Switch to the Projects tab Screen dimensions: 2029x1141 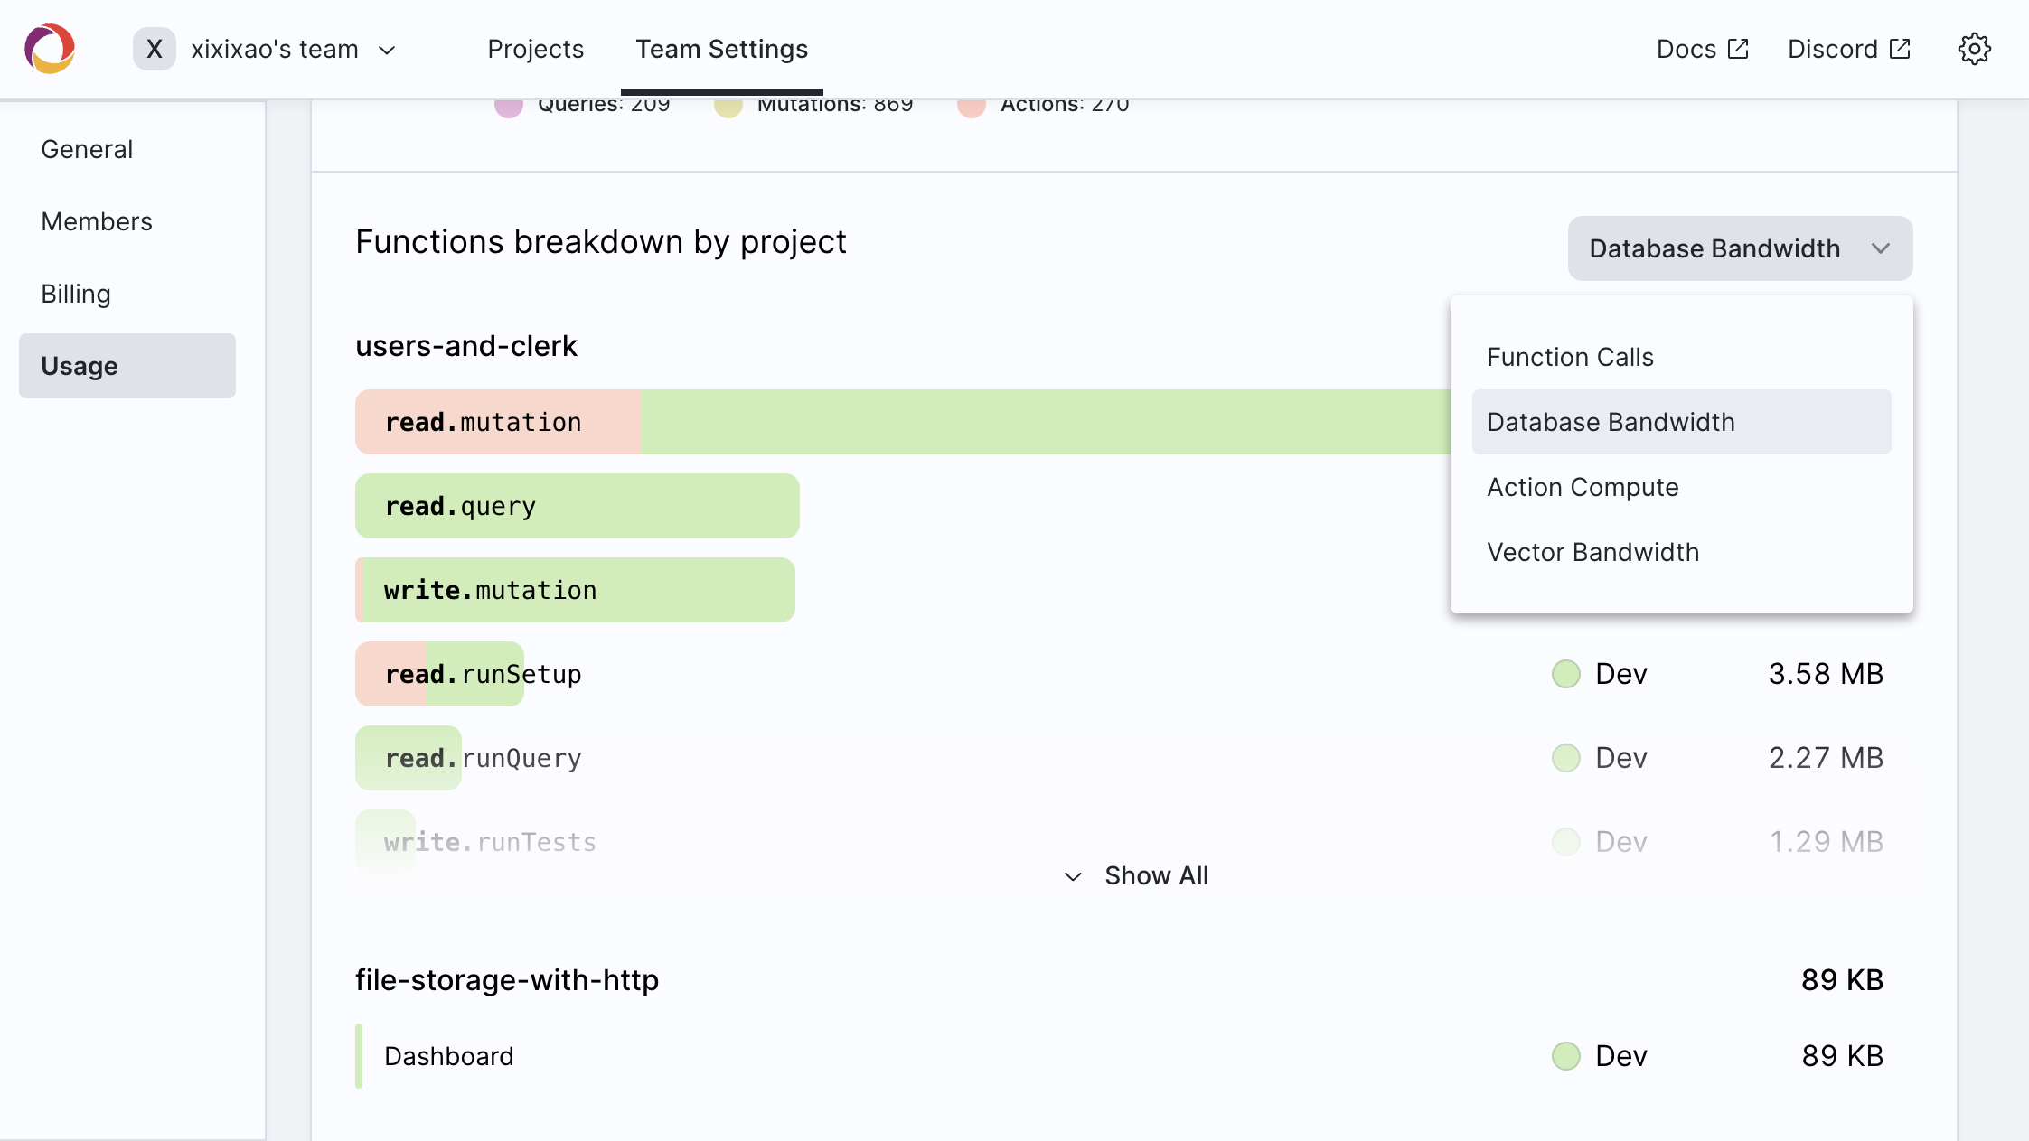coord(535,49)
